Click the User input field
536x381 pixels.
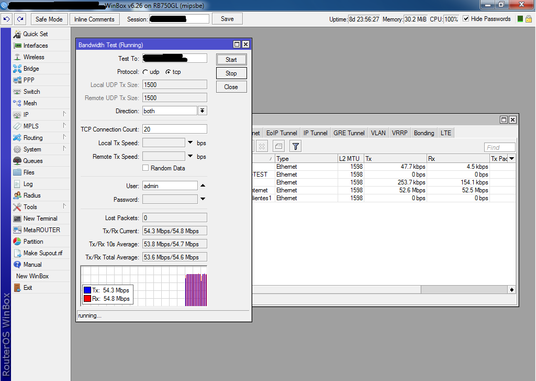click(170, 186)
